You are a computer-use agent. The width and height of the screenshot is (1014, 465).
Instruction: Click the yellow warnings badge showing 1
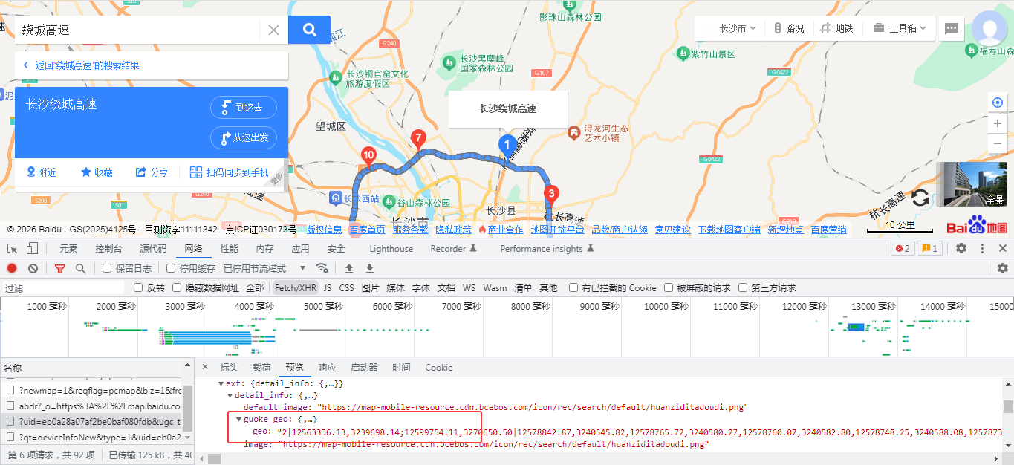coord(929,248)
